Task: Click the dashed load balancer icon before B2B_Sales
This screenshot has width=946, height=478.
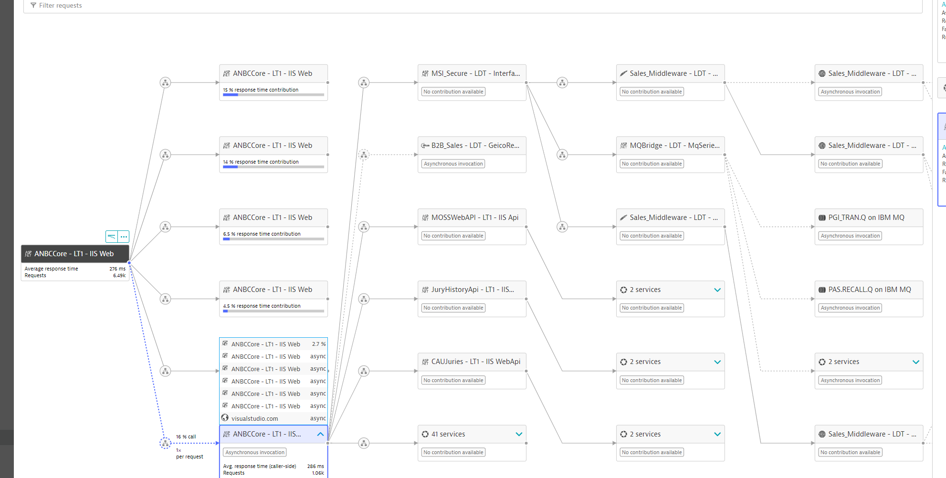Action: (364, 155)
